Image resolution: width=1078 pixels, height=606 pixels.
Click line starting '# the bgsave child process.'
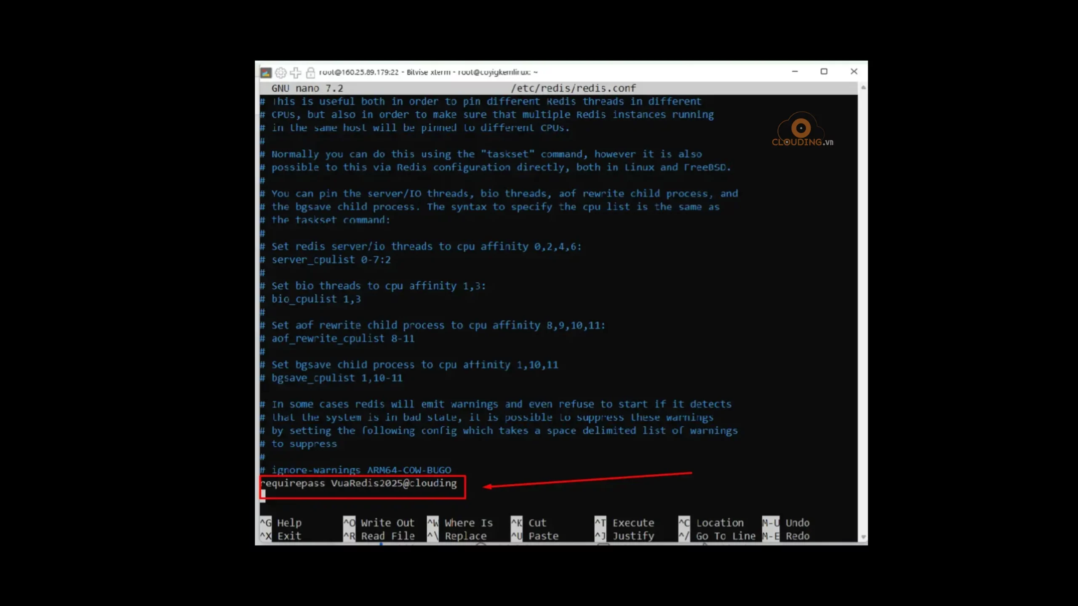(490, 207)
